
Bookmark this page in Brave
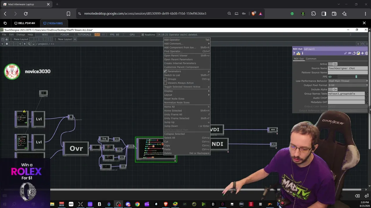[68, 14]
